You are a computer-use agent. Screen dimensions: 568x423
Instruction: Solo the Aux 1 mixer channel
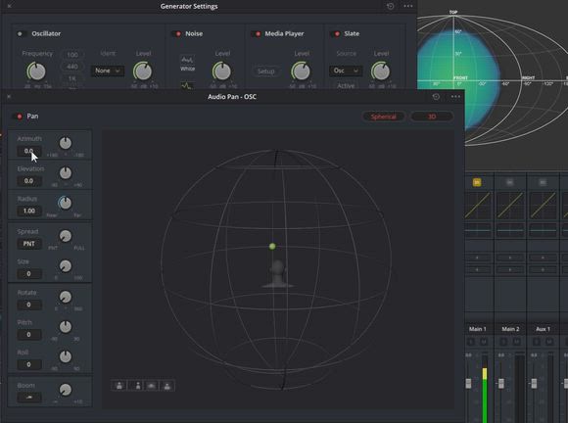537,342
